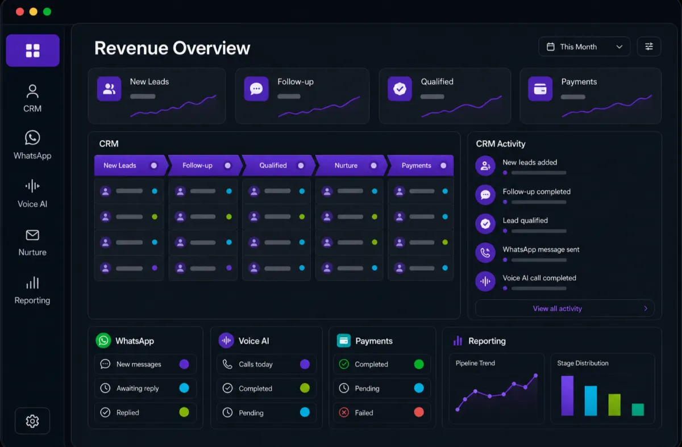Select the Follow-up pipeline stage
Screen dimensions: 682x447
click(x=205, y=165)
